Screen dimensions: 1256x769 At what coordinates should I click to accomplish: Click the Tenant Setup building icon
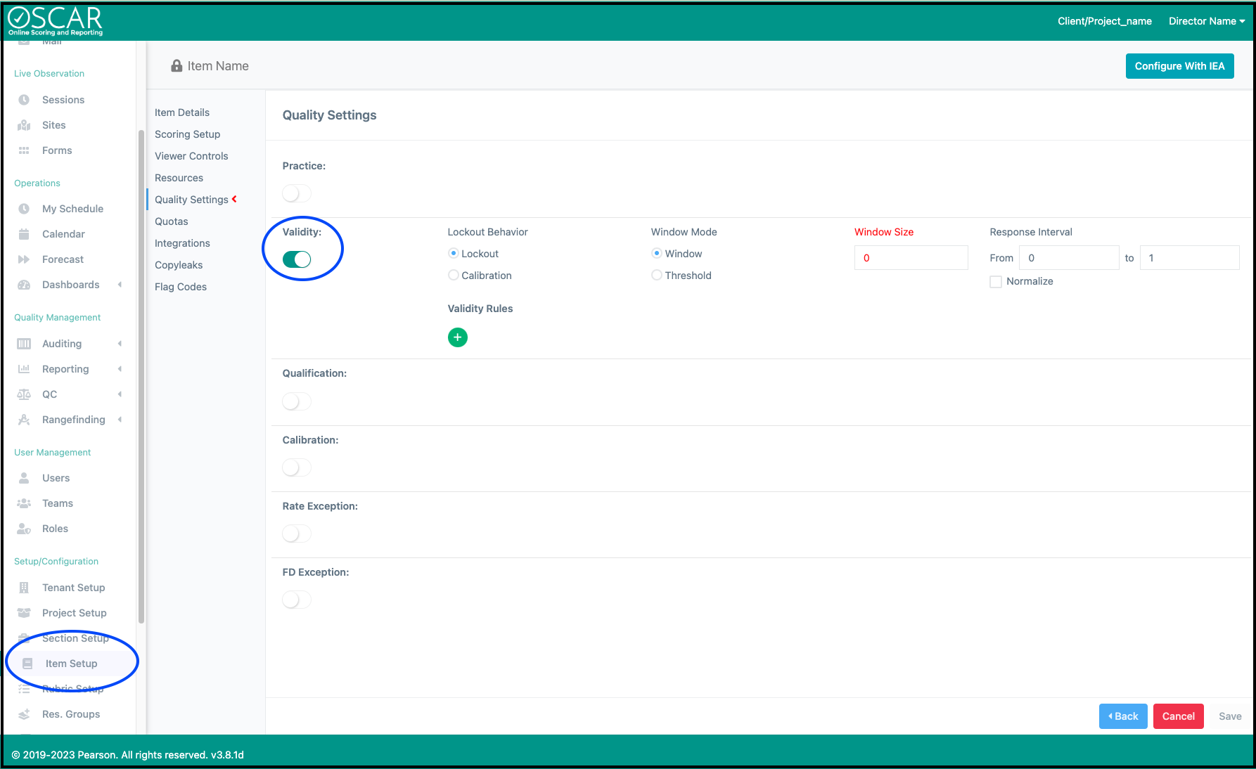(24, 588)
